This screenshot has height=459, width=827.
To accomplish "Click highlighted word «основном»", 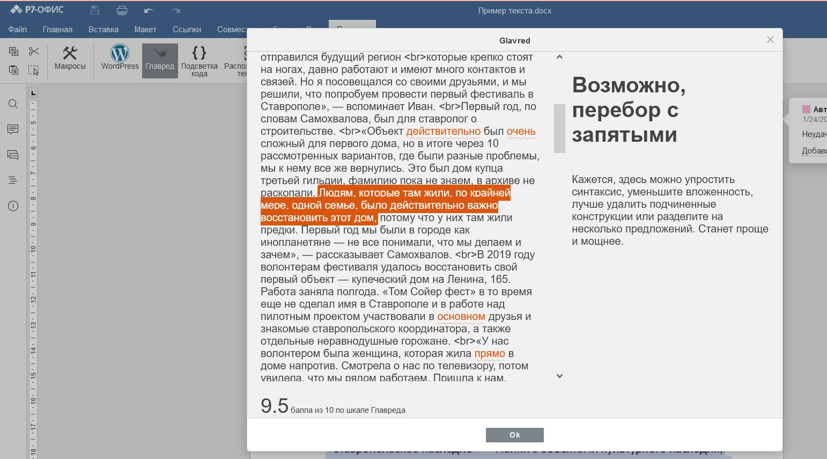I will coord(461,316).
